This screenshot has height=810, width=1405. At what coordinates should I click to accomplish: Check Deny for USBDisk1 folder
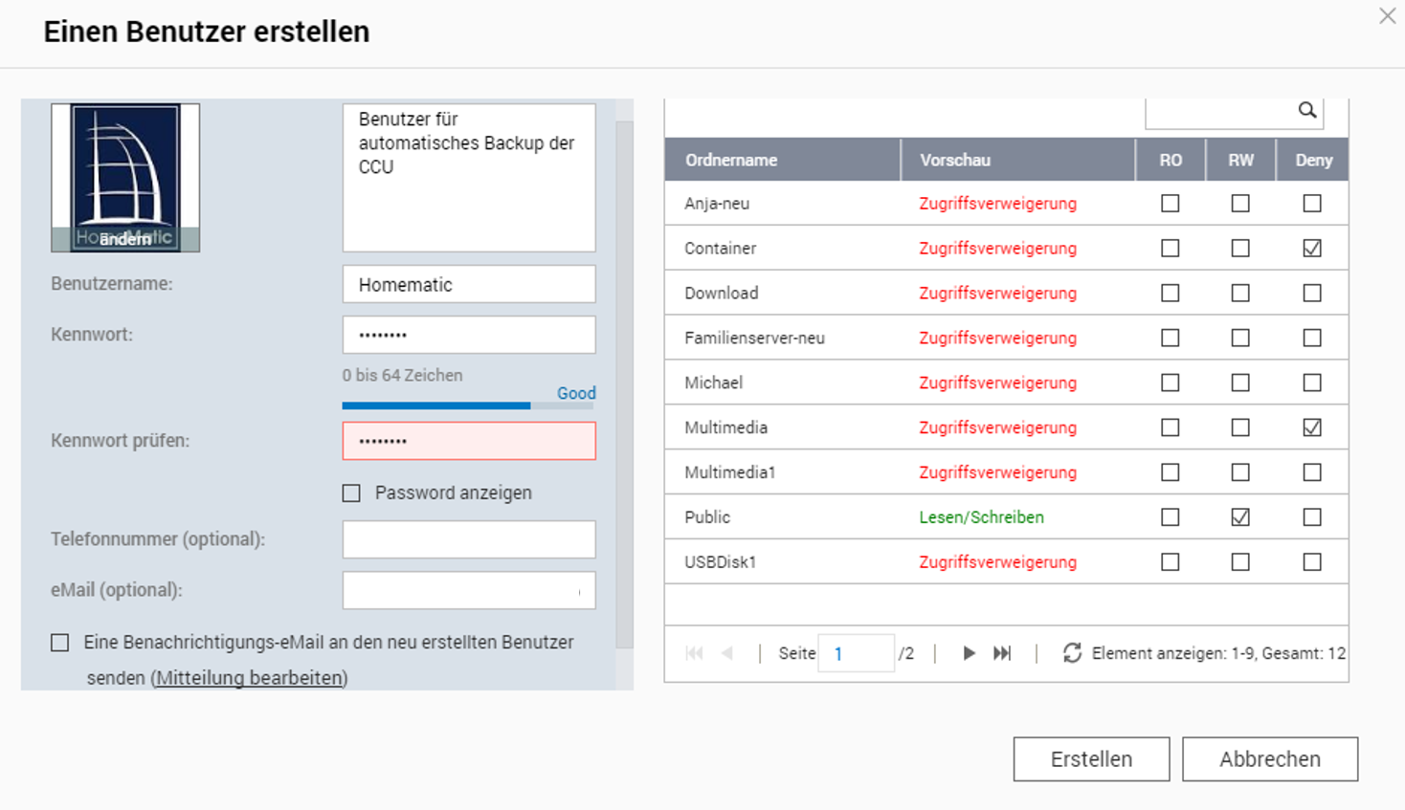point(1312,562)
